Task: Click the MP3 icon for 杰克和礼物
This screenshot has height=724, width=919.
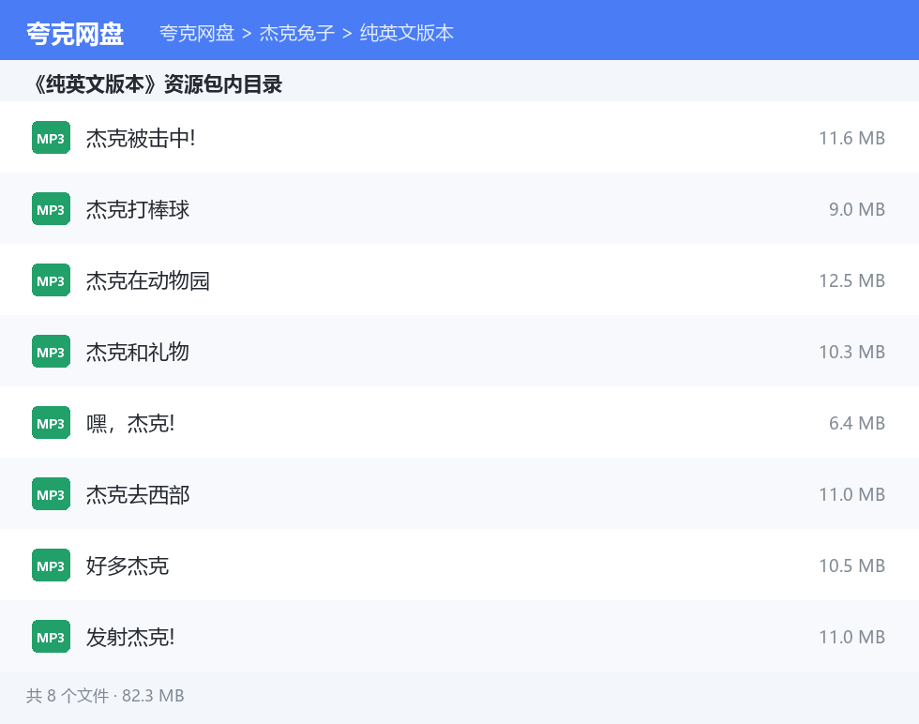Action: click(51, 352)
